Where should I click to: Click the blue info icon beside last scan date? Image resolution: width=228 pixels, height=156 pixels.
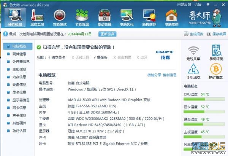(5, 34)
